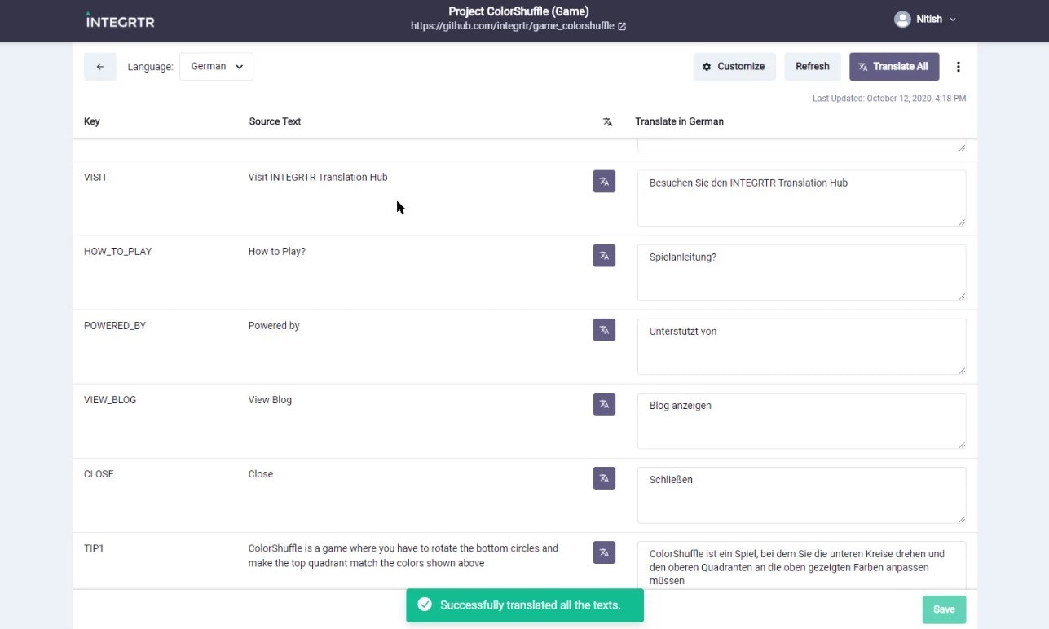This screenshot has height=629, width=1049.
Task: Edit the TIP1 German translation field
Action: (801, 565)
